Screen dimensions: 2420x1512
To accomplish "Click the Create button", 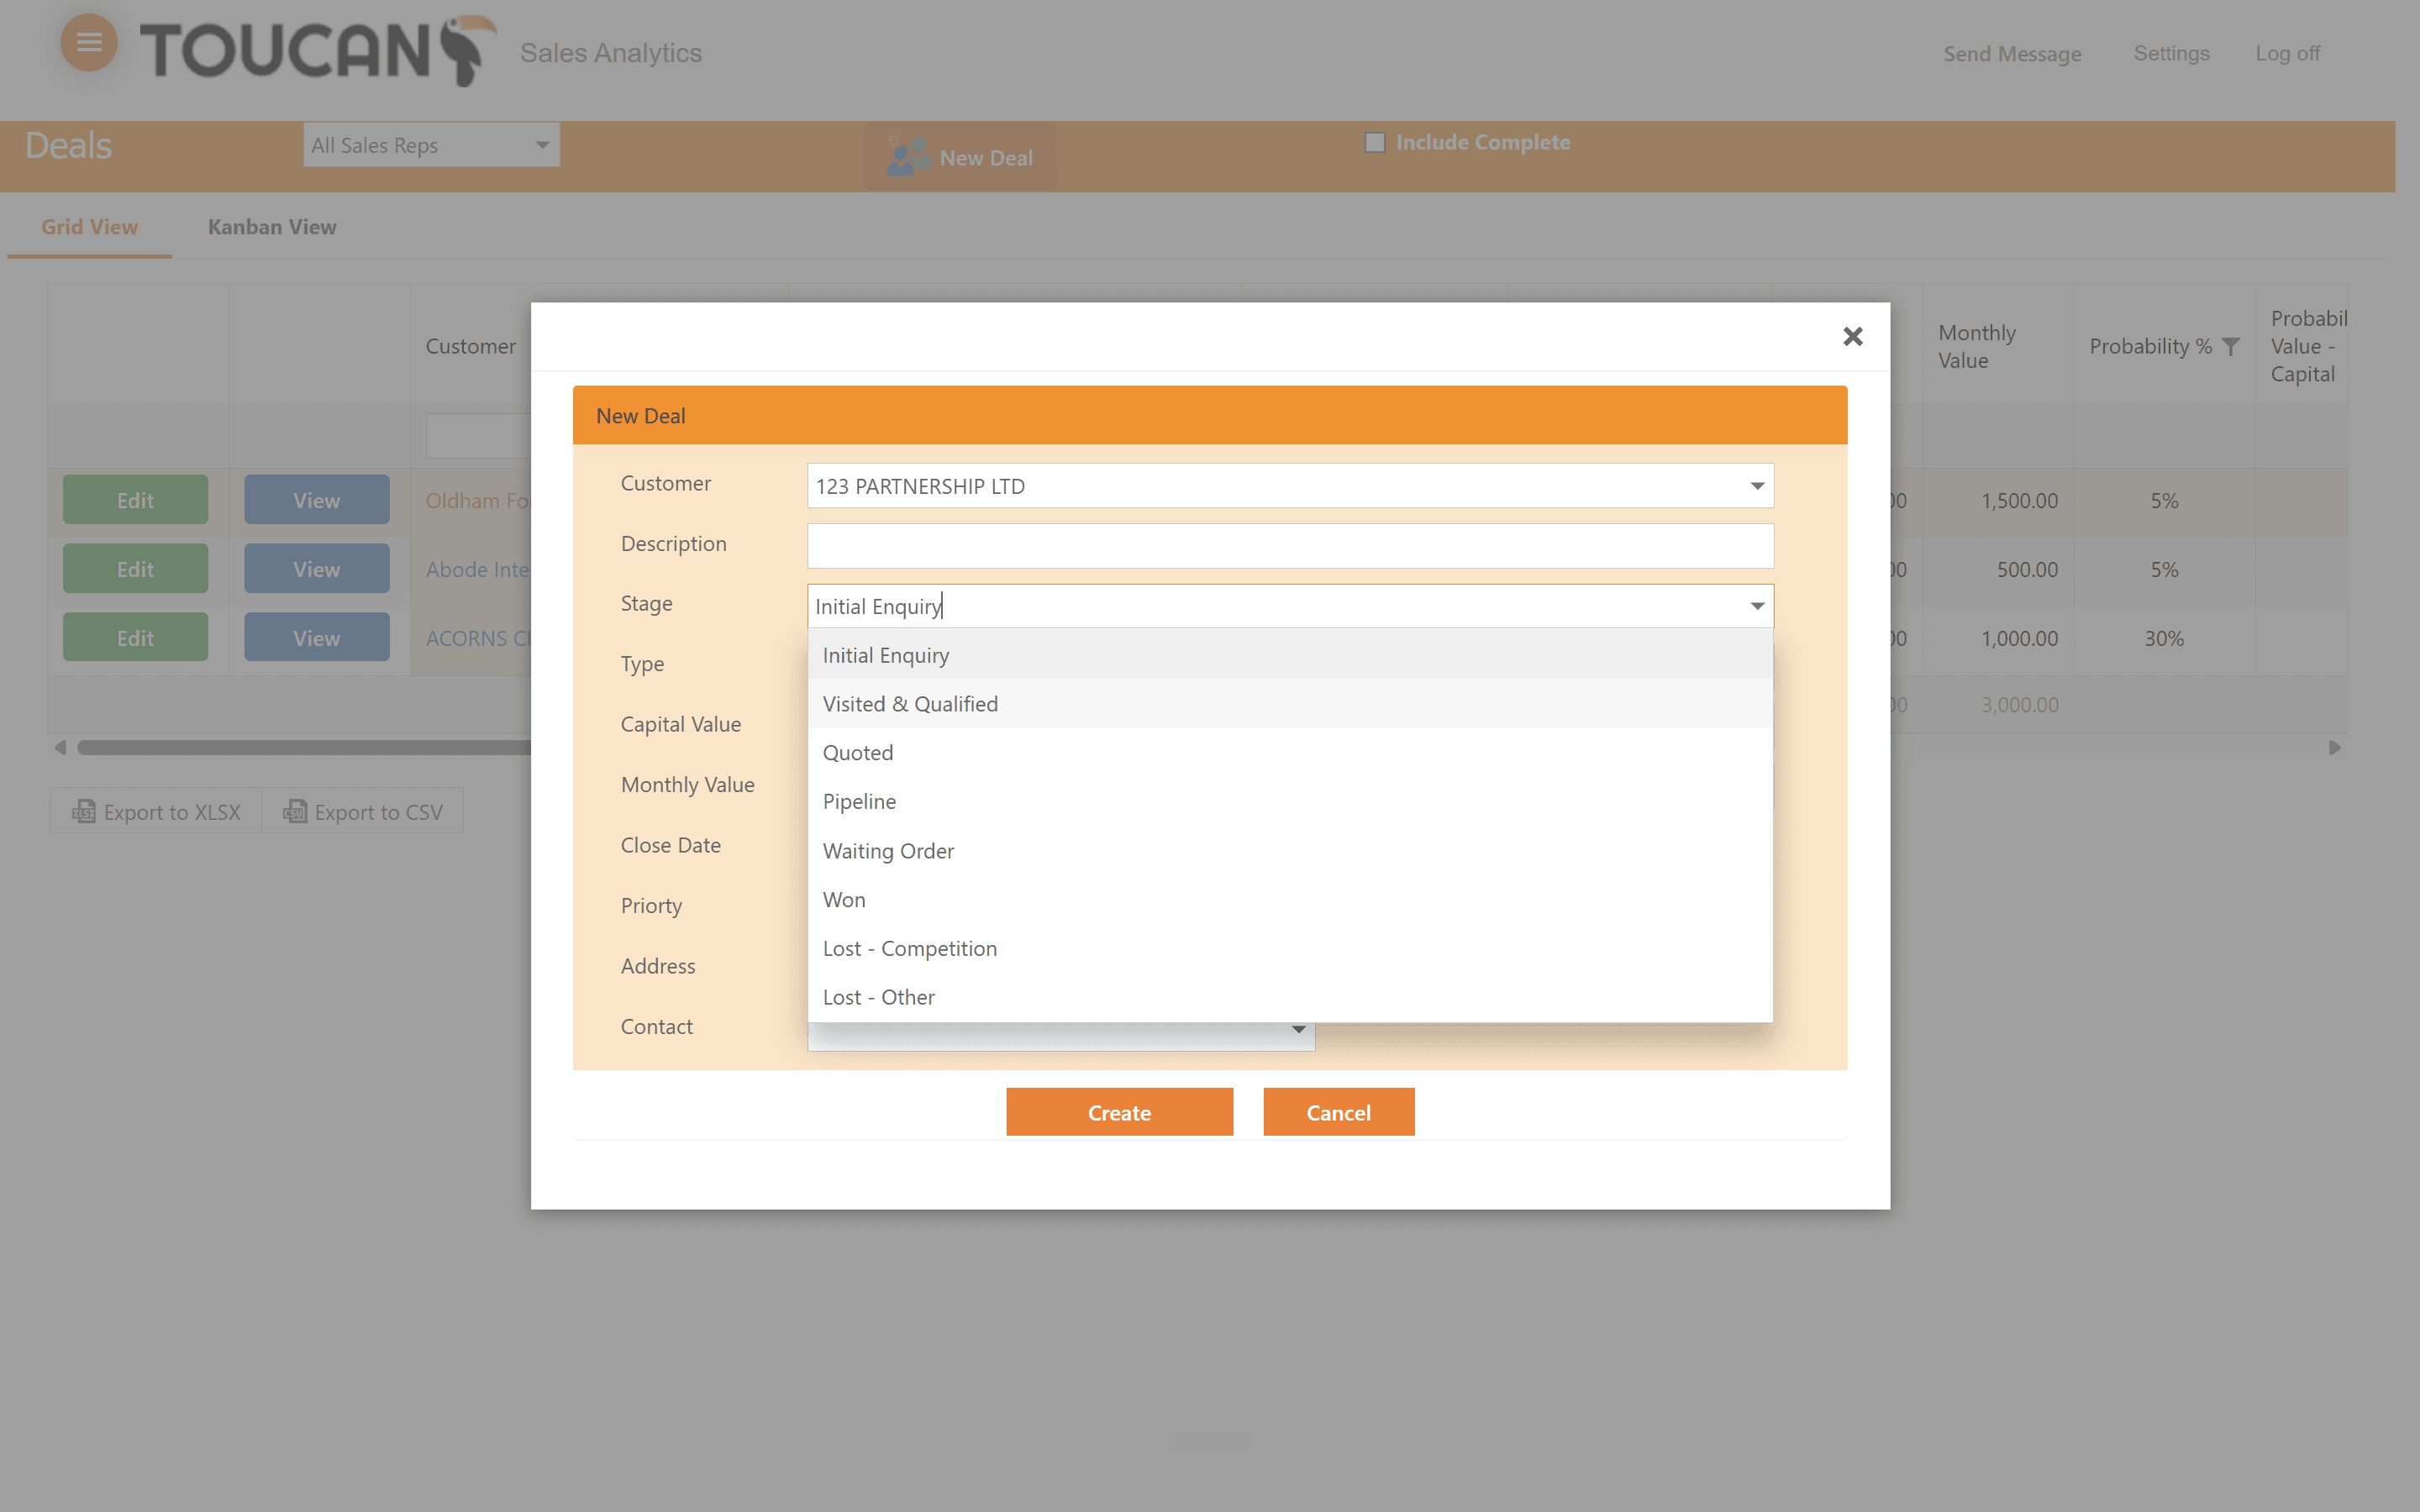I will [x=1119, y=1112].
